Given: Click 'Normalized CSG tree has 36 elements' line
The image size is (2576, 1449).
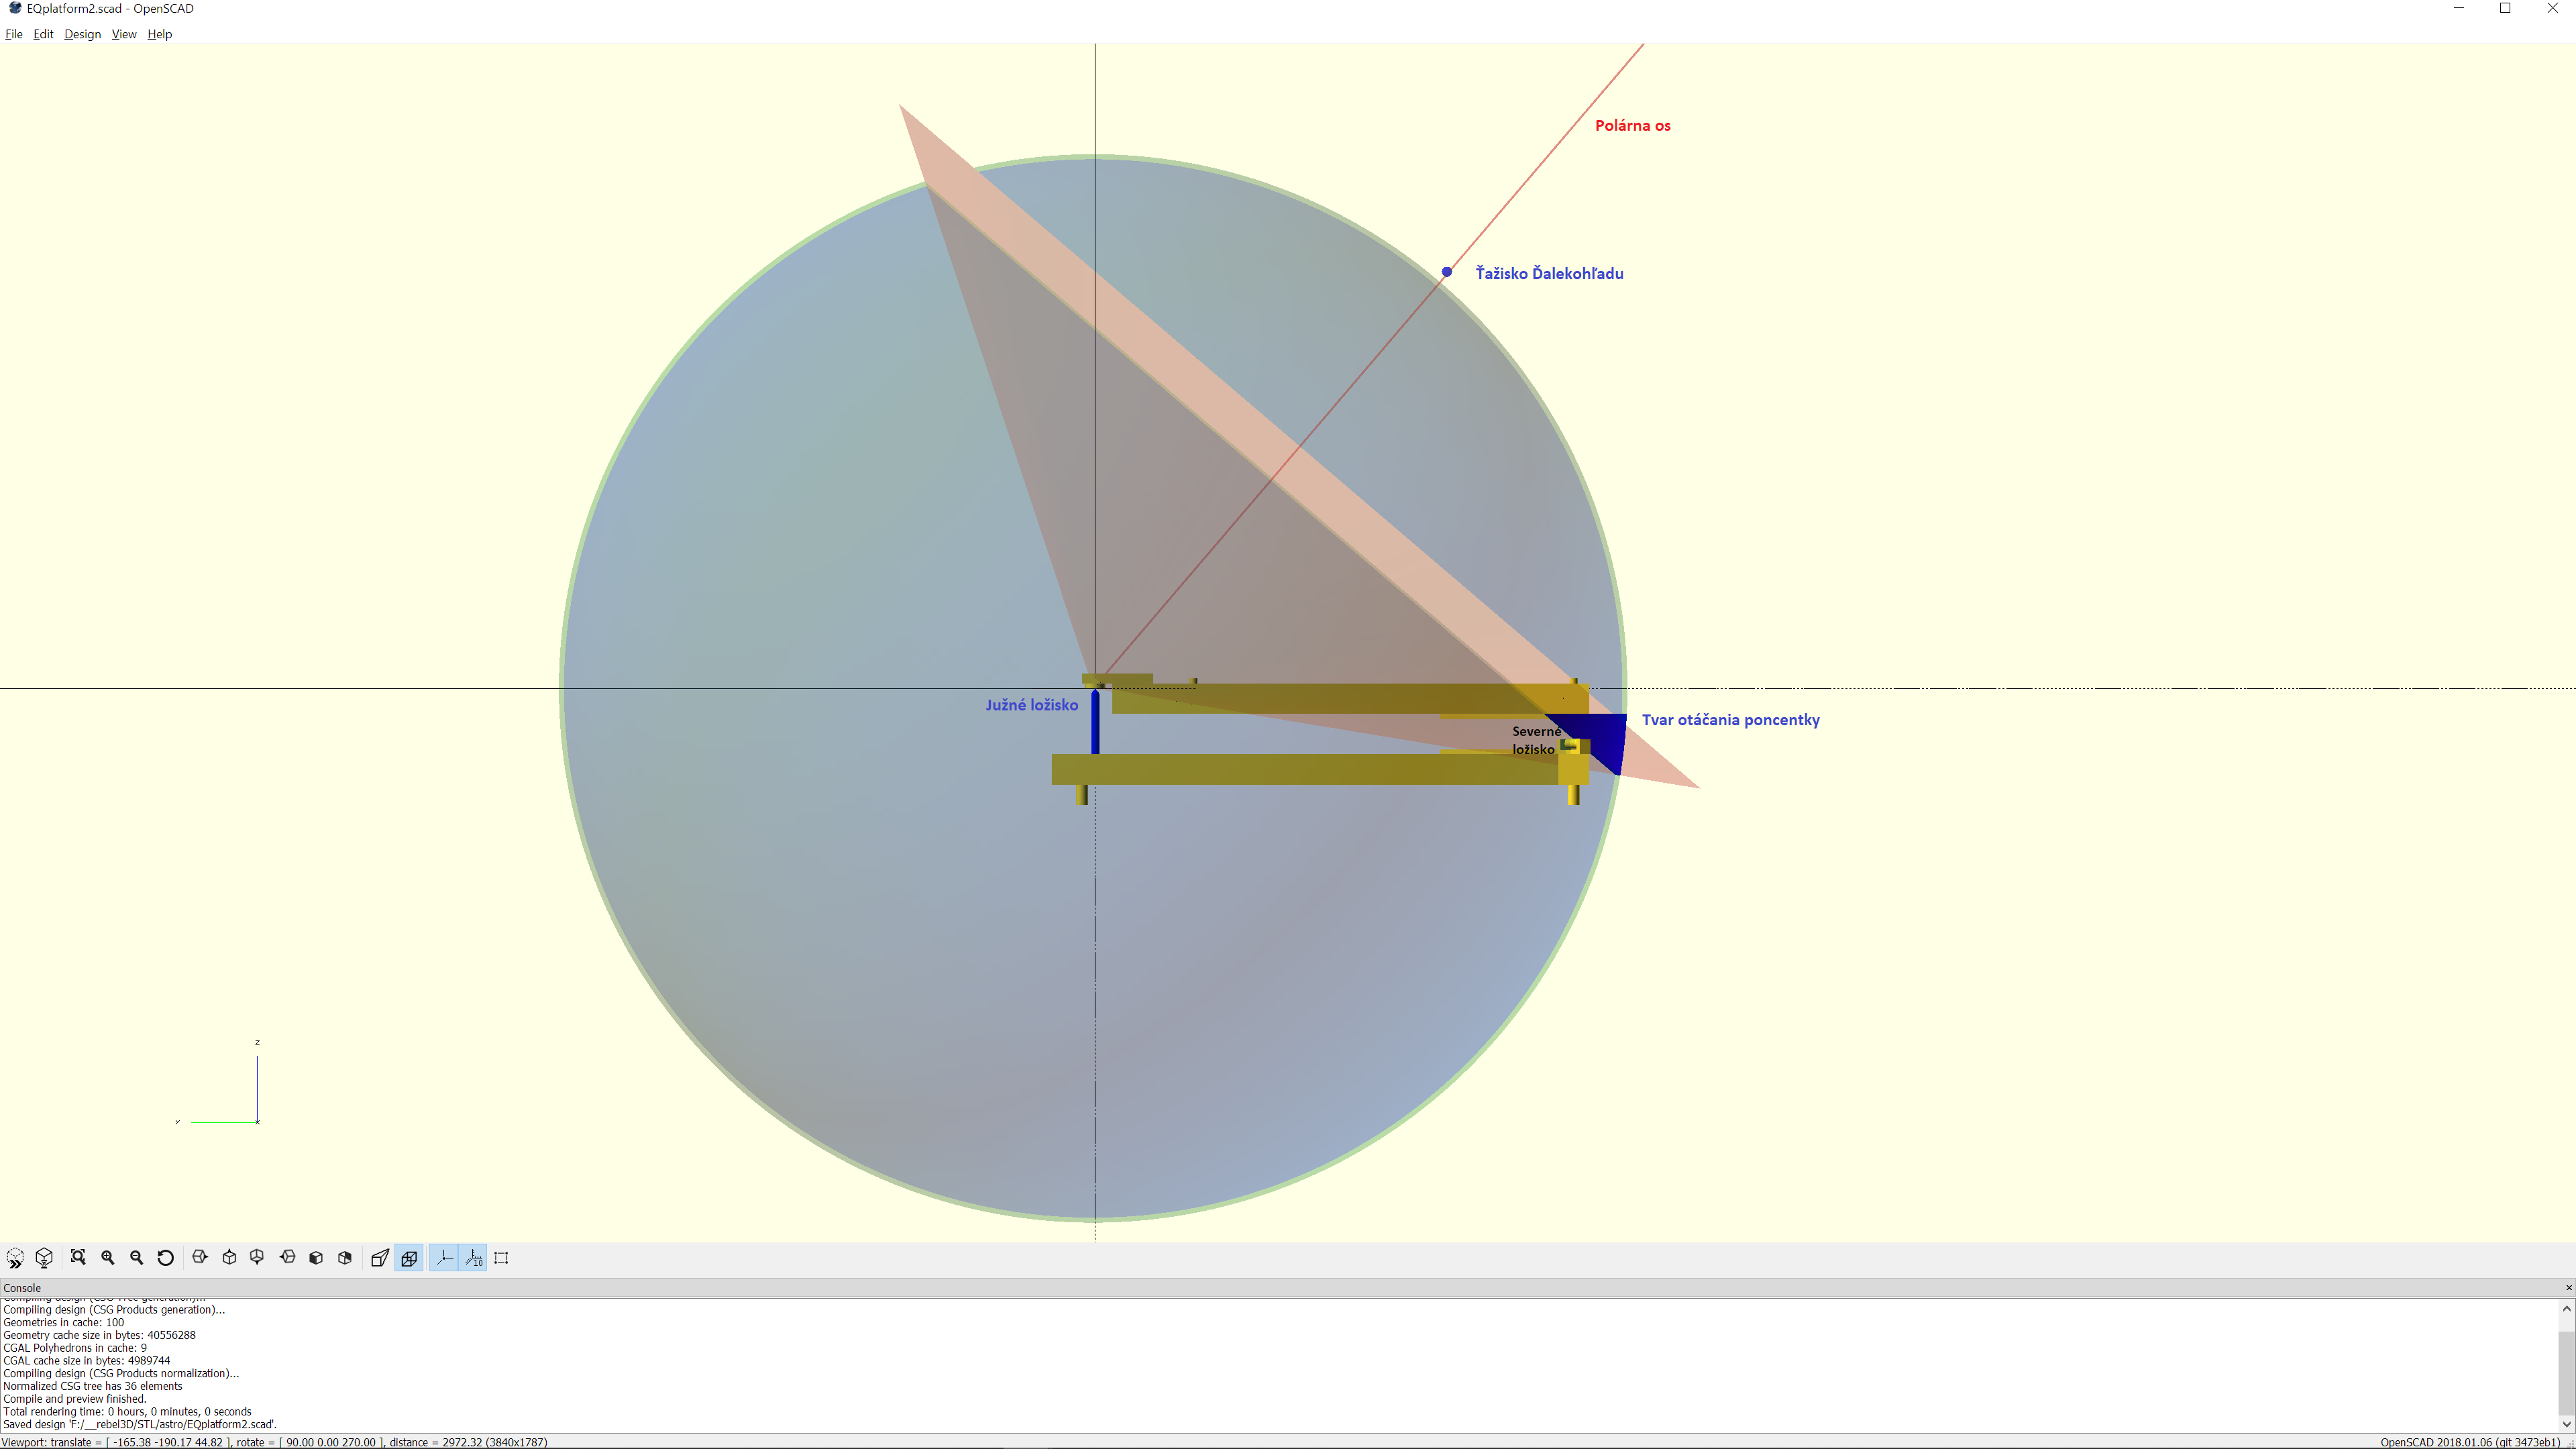Looking at the screenshot, I should (92, 1386).
